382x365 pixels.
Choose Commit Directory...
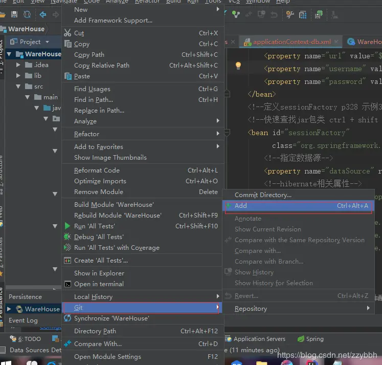pyautogui.click(x=299, y=195)
